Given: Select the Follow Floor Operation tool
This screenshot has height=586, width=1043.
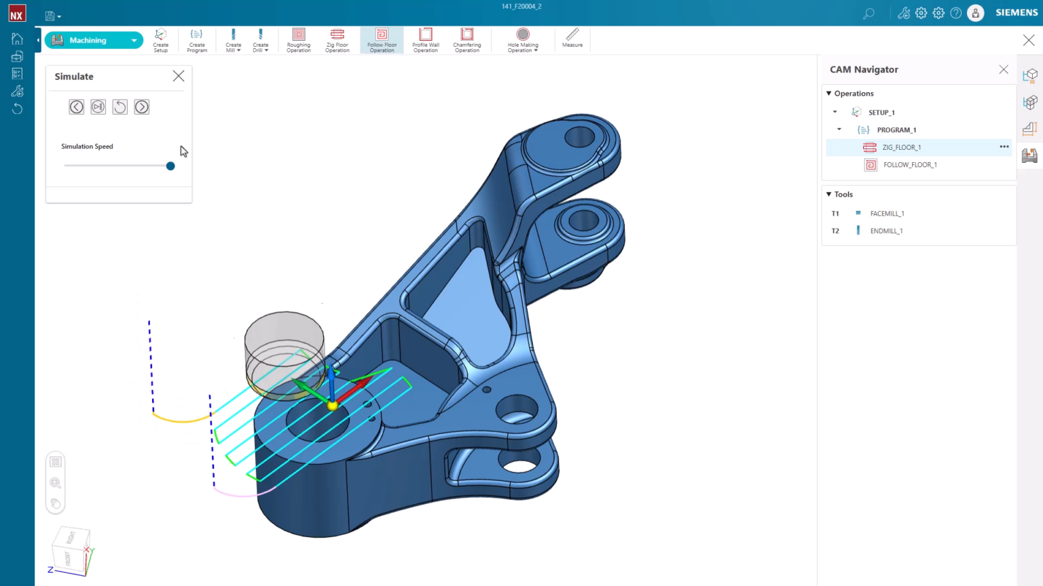Looking at the screenshot, I should click(x=381, y=39).
